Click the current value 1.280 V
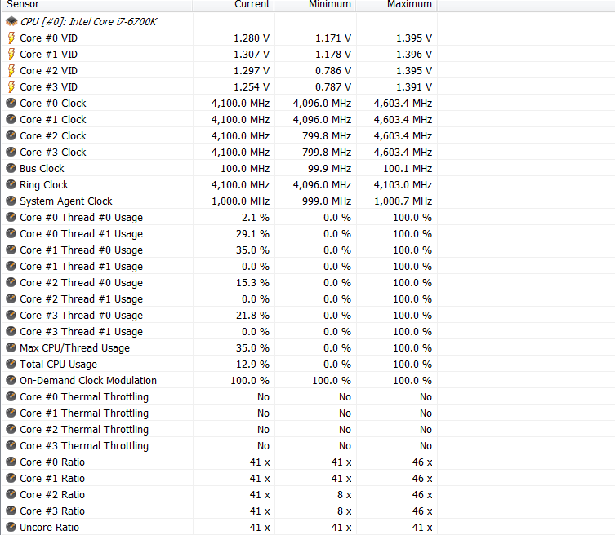The width and height of the screenshot is (615, 535). point(252,38)
